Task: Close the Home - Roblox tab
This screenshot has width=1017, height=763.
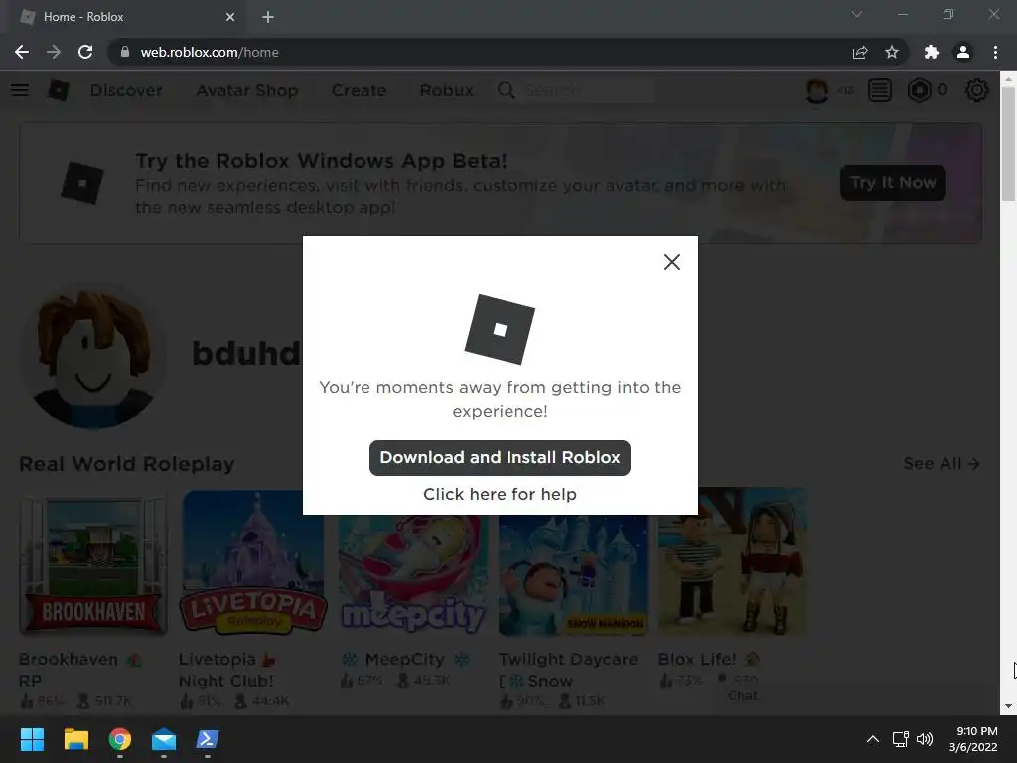Action: [230, 17]
